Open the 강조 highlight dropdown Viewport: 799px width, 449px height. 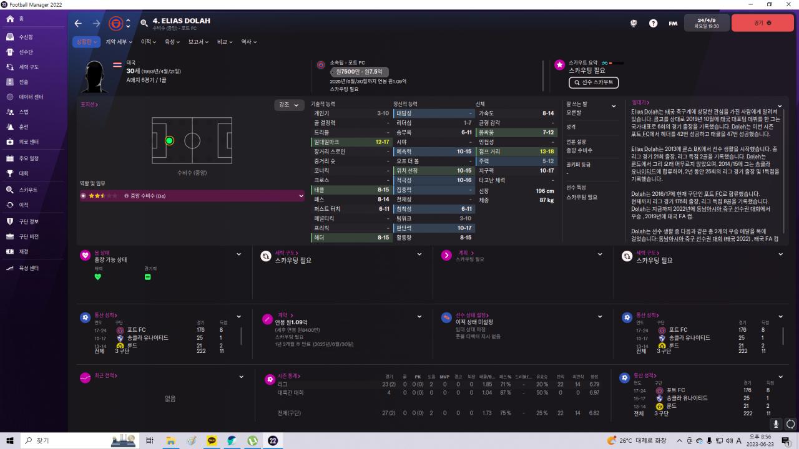point(288,105)
